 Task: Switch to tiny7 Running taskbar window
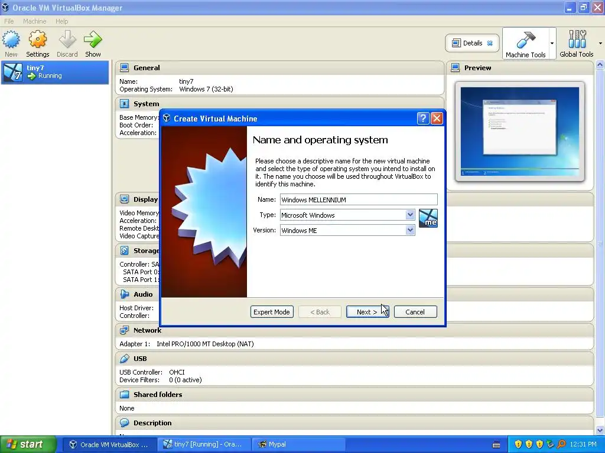coord(204,445)
